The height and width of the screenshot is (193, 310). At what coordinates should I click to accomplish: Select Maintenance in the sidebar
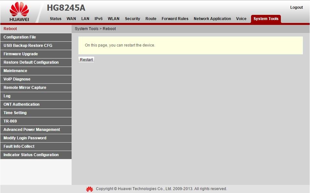[36, 71]
